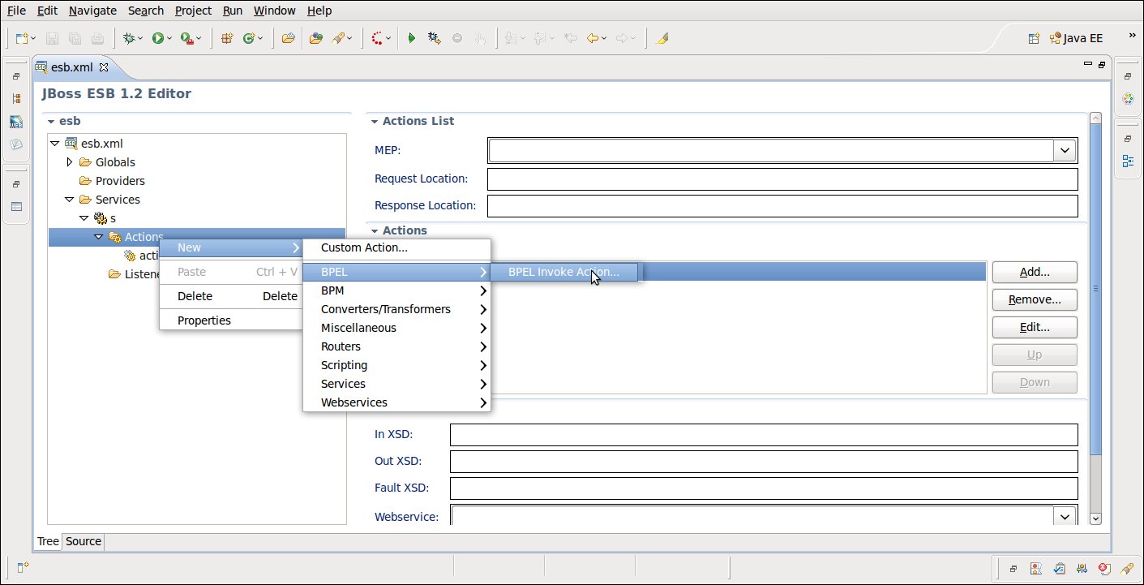Click the Edit... button

[x=1035, y=328]
